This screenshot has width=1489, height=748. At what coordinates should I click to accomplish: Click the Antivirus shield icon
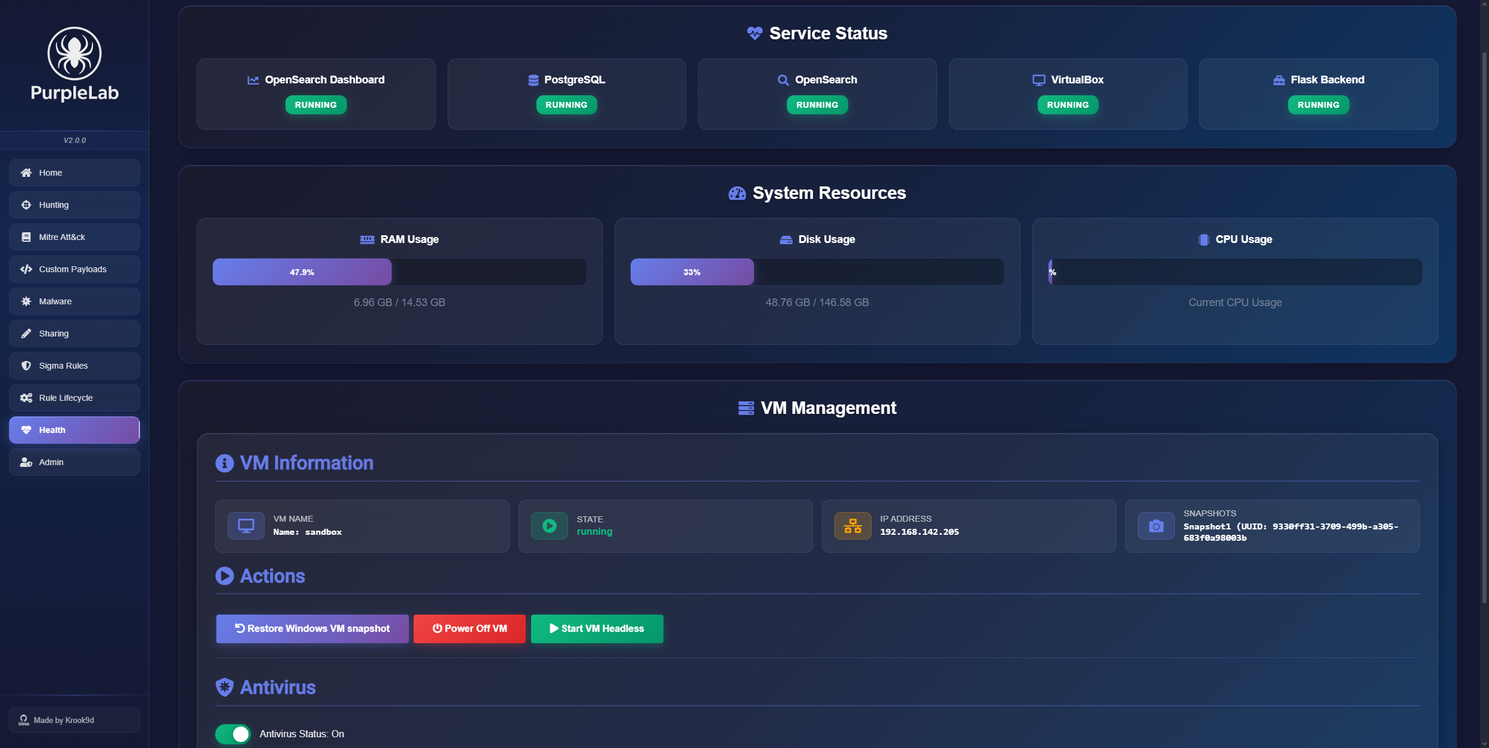tap(225, 687)
